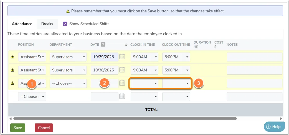Viewport: 289px width, 135px height.
Task: Click the help question mark next to DATE
Action: point(103,45)
